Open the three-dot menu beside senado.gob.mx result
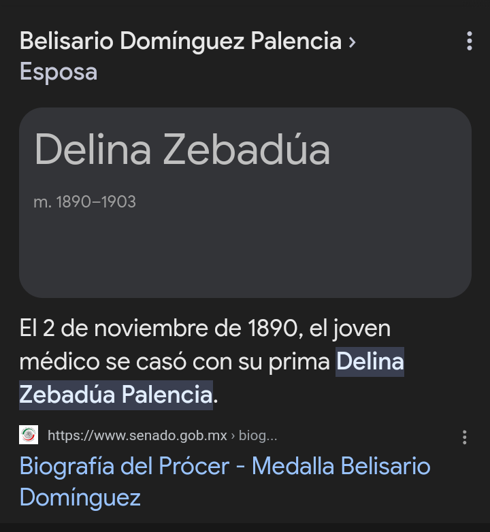Image resolution: width=490 pixels, height=532 pixels. click(464, 437)
